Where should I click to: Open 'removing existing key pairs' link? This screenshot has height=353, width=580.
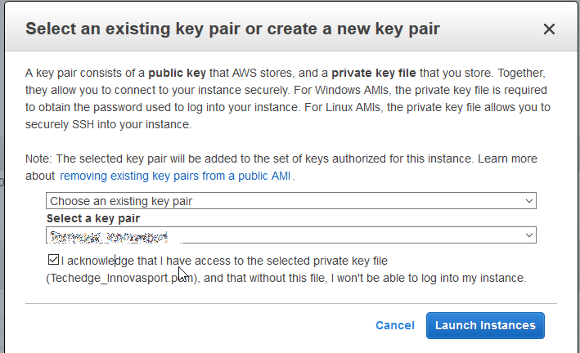(176, 176)
